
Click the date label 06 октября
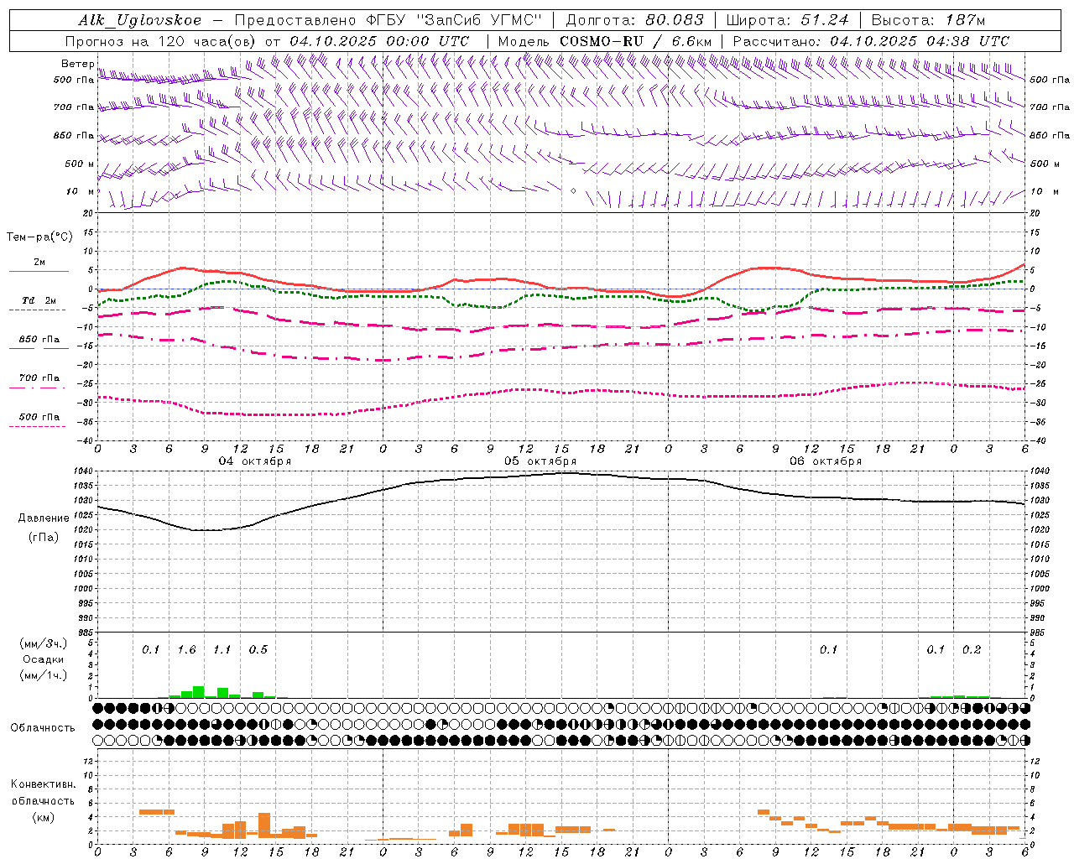826,461
